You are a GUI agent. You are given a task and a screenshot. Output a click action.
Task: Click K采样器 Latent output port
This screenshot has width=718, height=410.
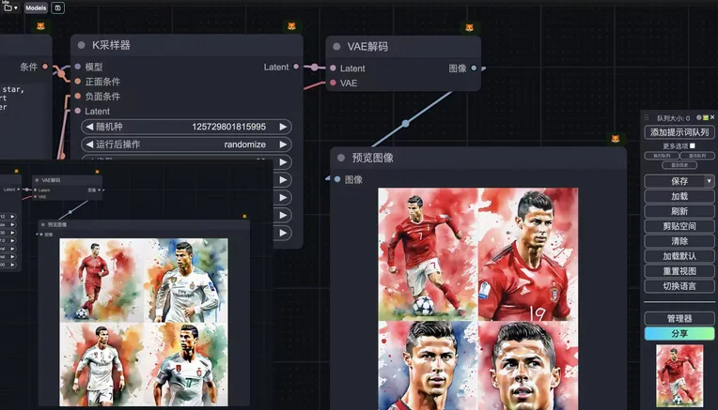pos(296,67)
